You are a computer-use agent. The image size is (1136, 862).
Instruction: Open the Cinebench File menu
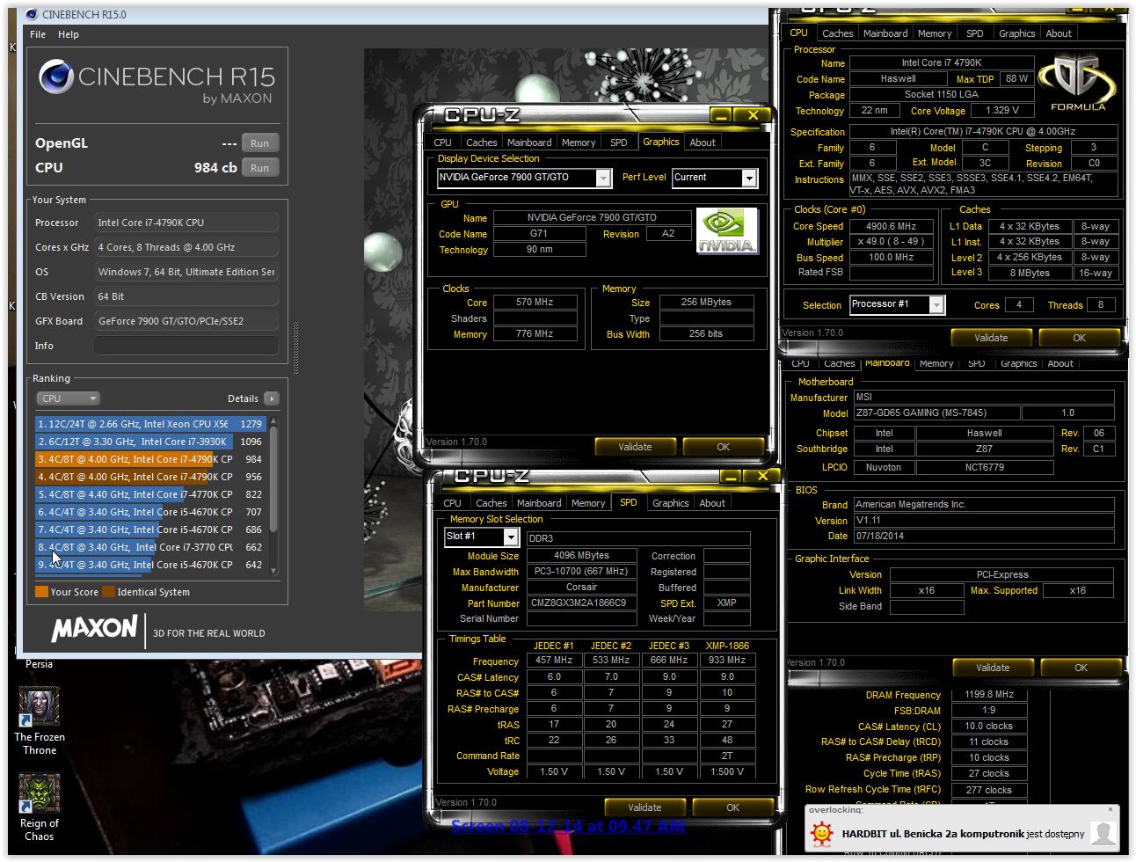click(38, 34)
